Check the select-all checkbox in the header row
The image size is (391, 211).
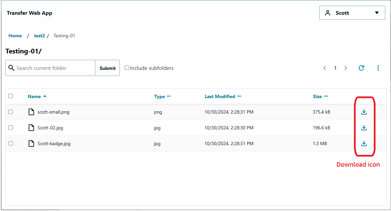point(10,96)
